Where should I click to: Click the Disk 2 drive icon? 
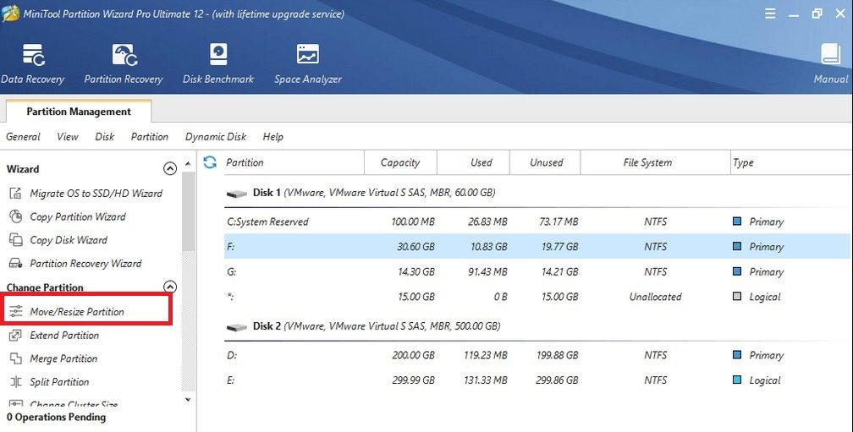pyautogui.click(x=237, y=326)
